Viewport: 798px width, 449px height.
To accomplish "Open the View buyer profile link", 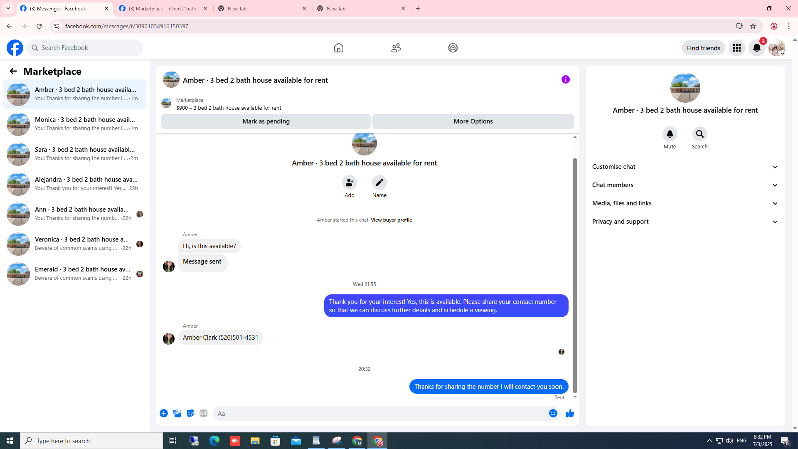I will [391, 220].
